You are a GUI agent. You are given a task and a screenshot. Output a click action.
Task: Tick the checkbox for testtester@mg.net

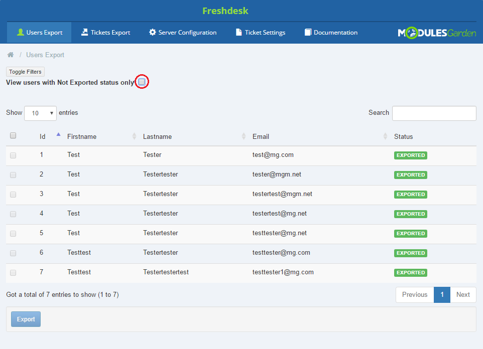(13, 234)
